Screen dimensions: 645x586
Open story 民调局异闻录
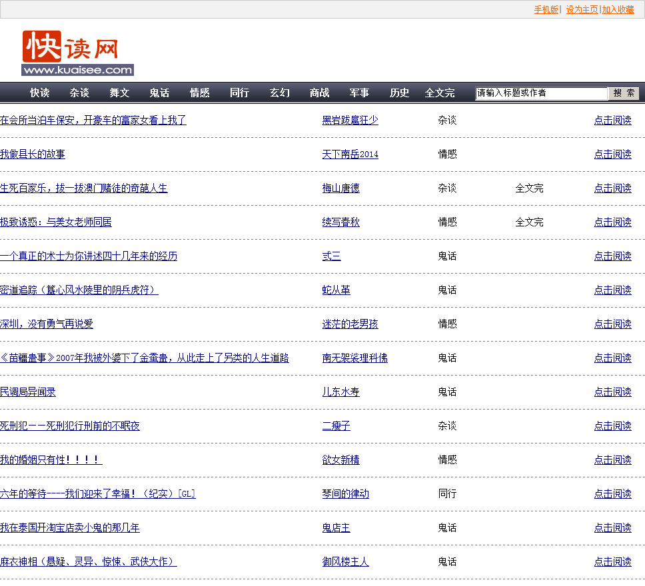click(28, 392)
